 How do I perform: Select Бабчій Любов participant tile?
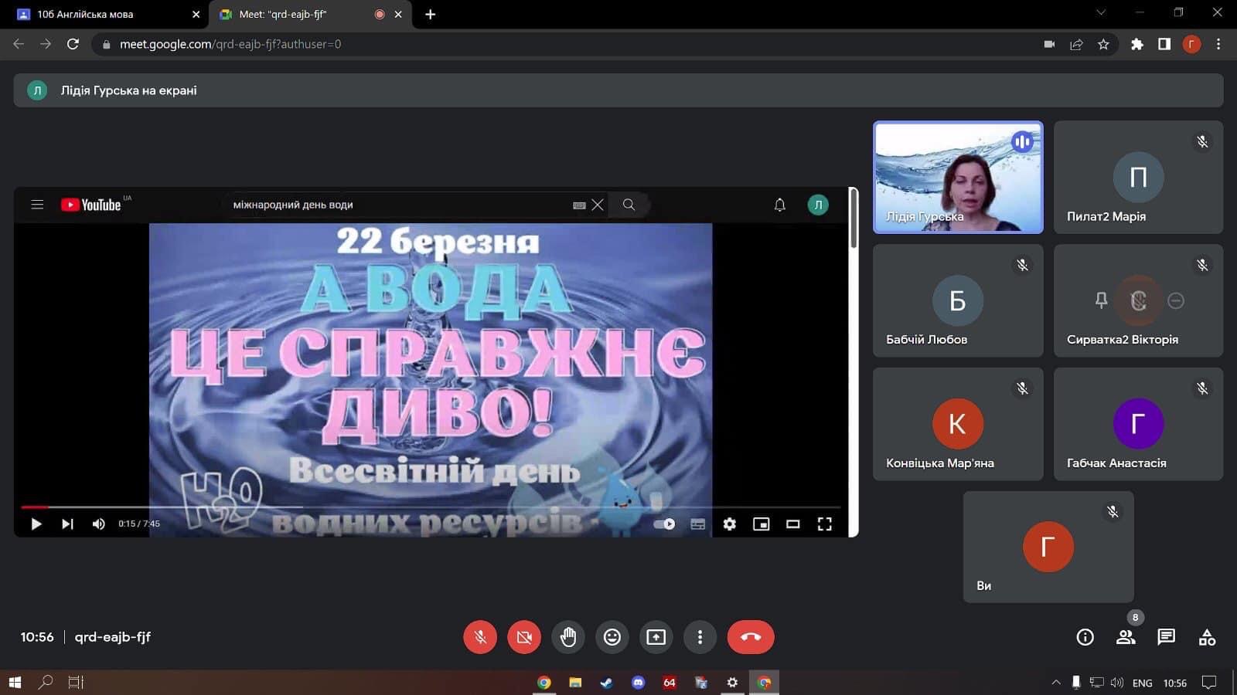click(x=958, y=300)
